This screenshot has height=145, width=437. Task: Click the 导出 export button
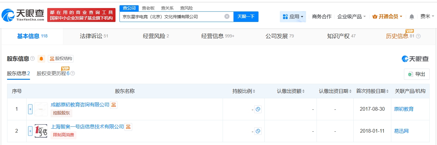(x=417, y=74)
